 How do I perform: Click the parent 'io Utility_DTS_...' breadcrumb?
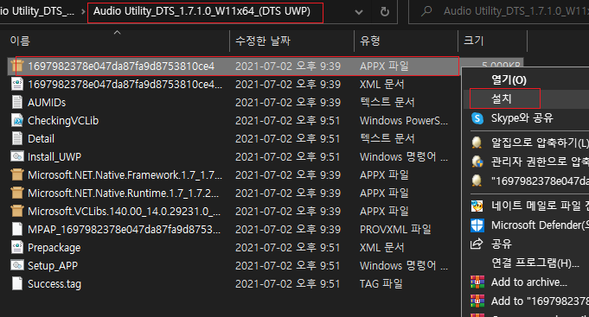pyautogui.click(x=37, y=11)
